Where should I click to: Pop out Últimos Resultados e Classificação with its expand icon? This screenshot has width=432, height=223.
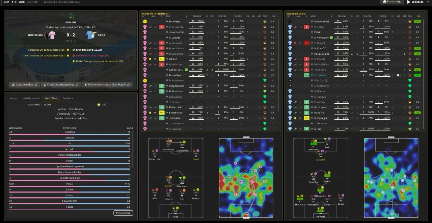[x=128, y=84]
